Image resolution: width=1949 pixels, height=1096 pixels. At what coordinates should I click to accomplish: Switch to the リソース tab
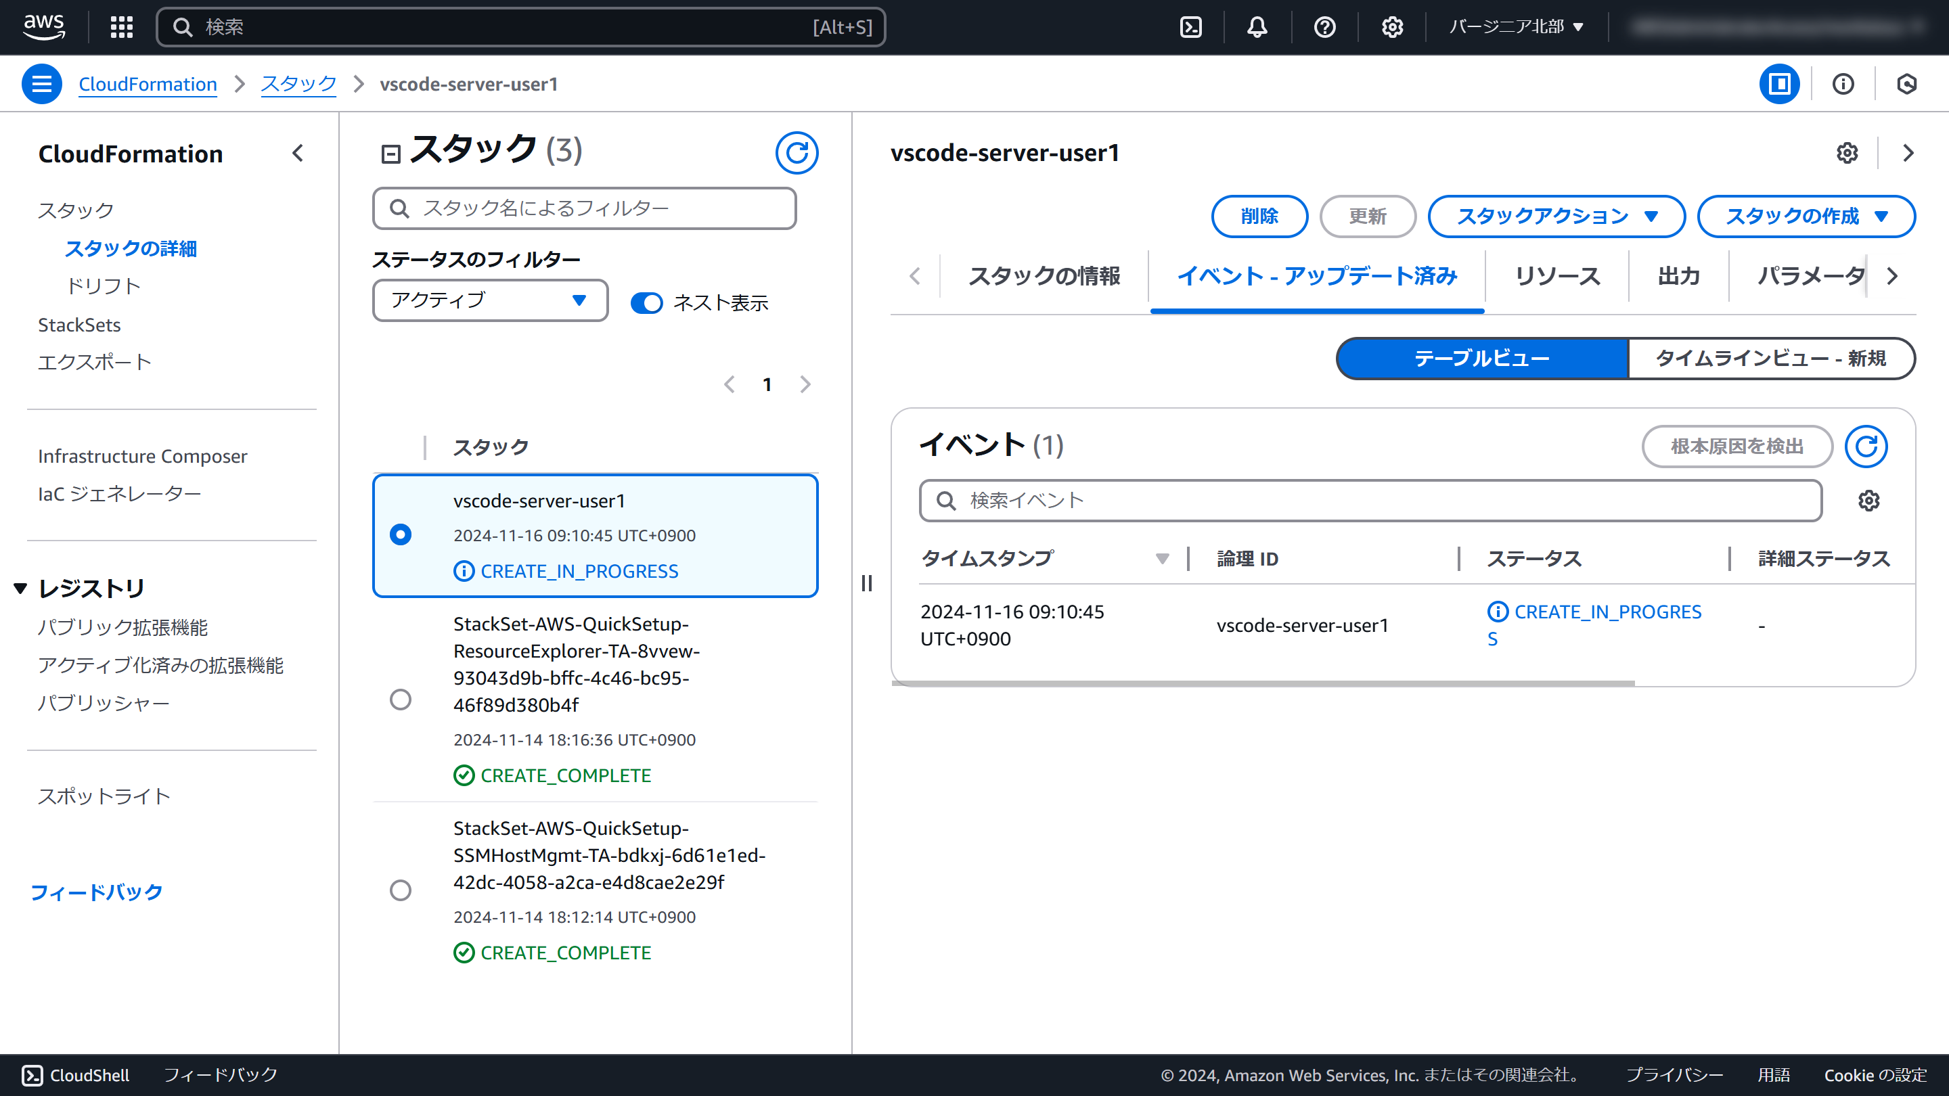coord(1557,276)
